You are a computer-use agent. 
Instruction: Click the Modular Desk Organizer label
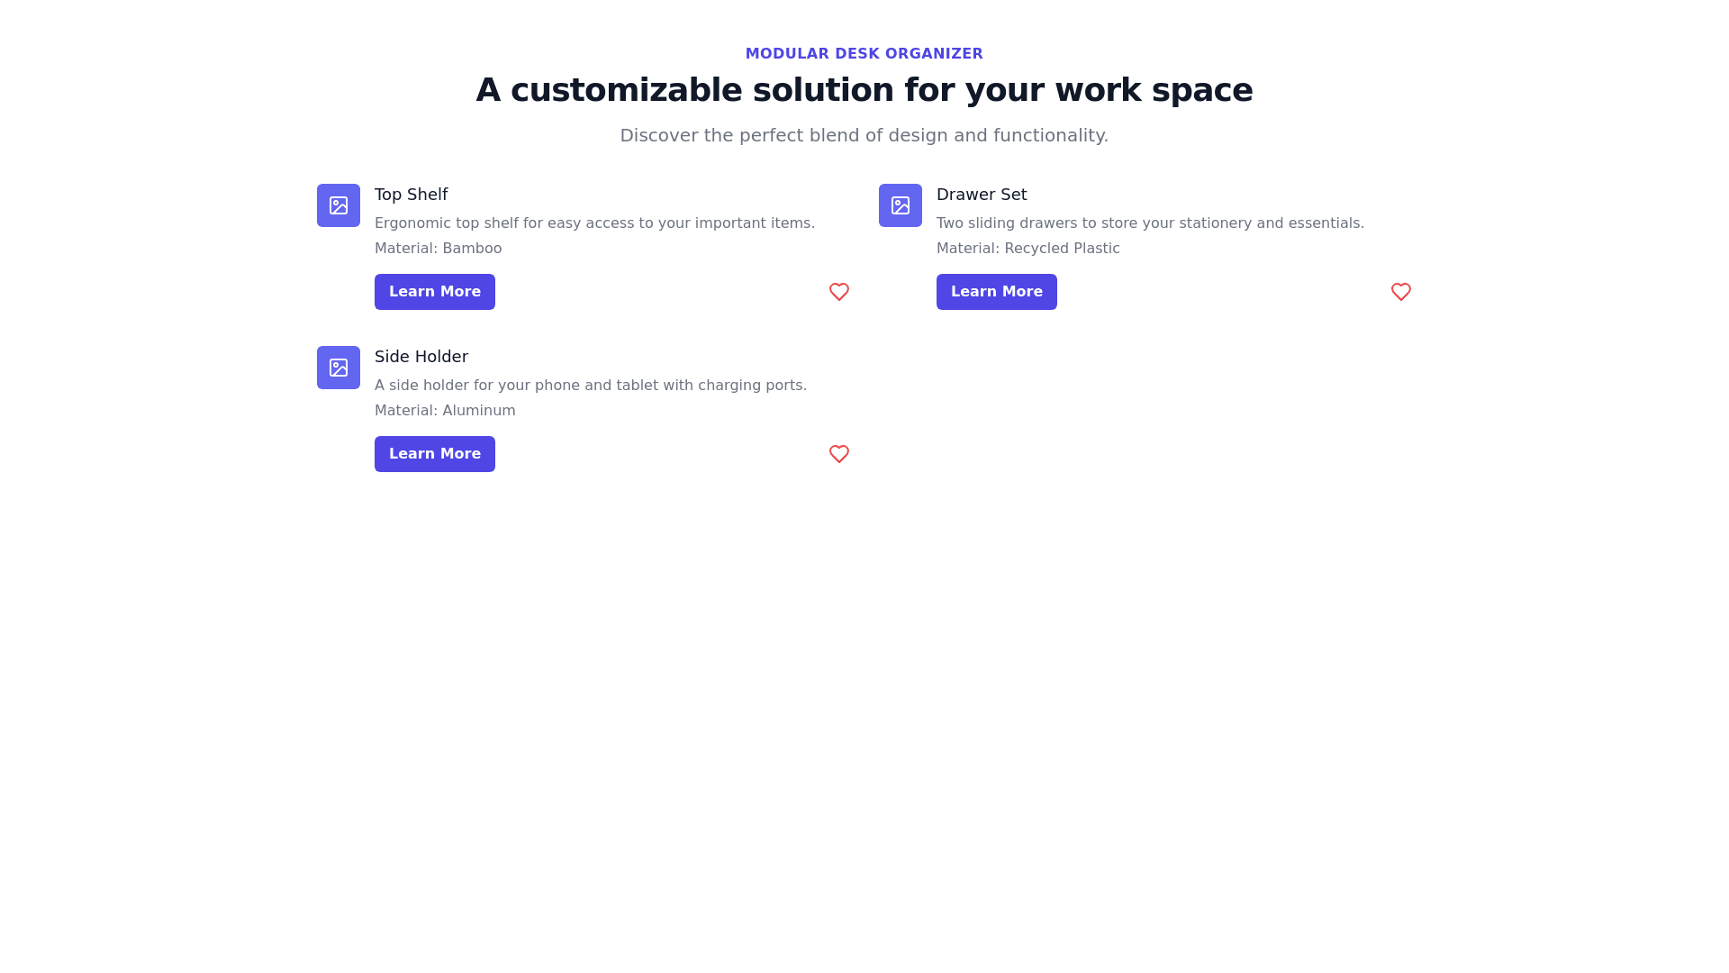pos(864,54)
